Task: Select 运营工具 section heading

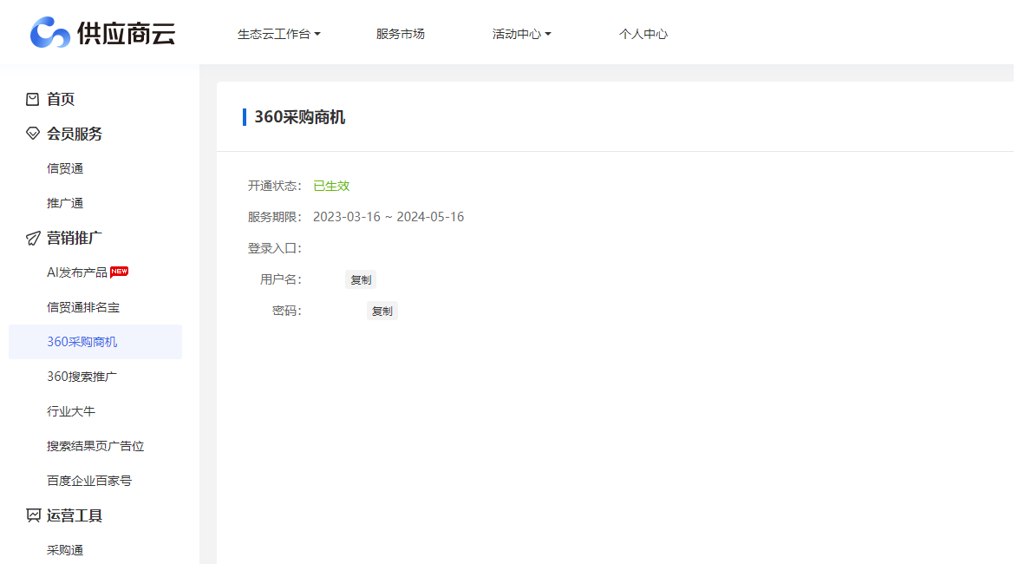Action: coord(75,515)
